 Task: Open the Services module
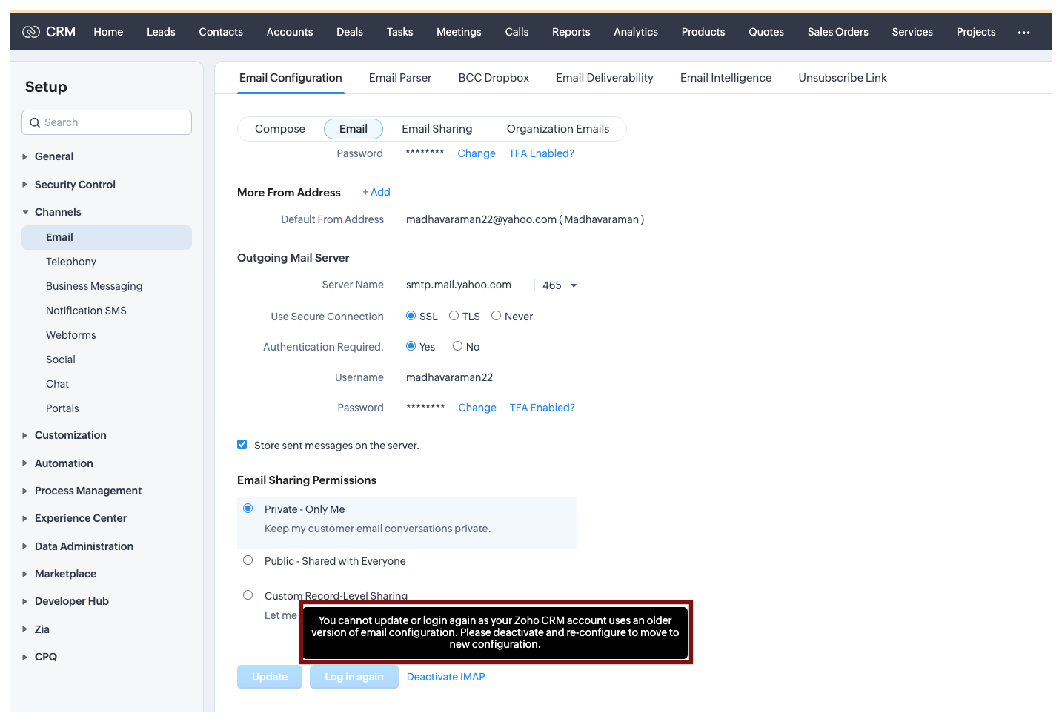pyautogui.click(x=912, y=32)
